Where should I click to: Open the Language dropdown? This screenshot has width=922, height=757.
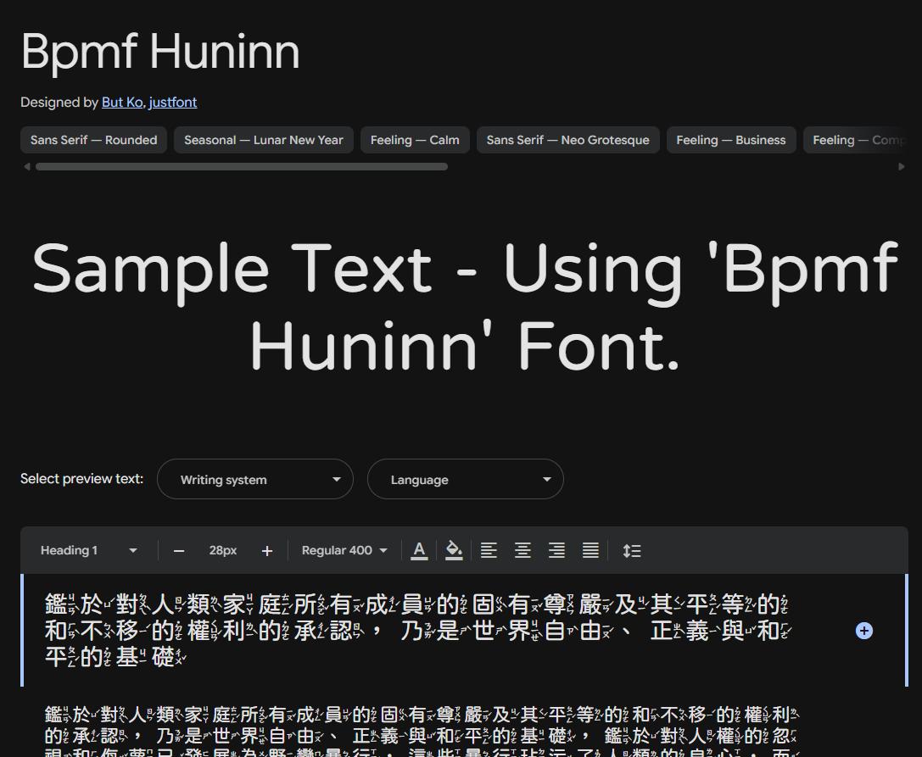(x=465, y=479)
